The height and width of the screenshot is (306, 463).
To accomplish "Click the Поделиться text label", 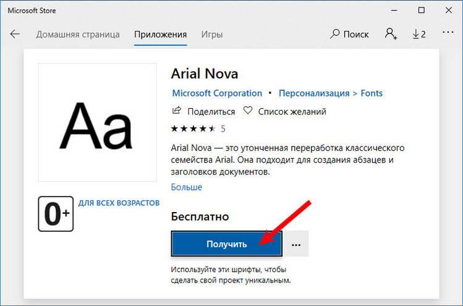I will click(211, 112).
